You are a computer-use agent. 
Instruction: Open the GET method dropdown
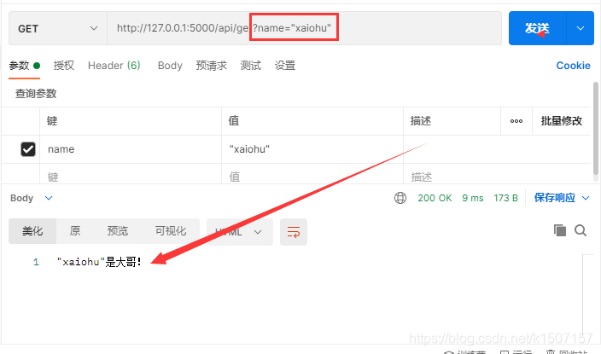[58, 28]
